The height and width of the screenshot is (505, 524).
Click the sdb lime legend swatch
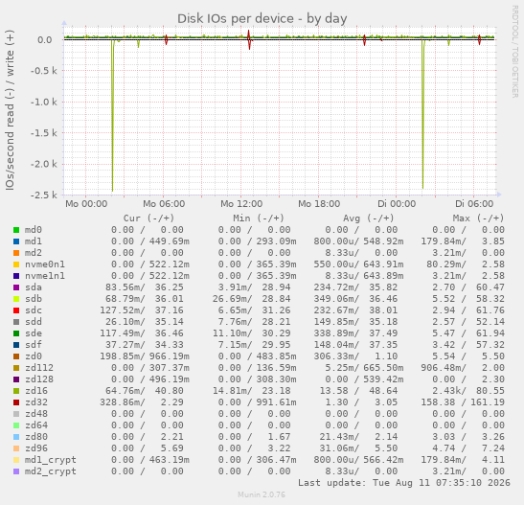[16, 299]
